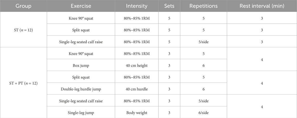Screen dimensions: 297x118
Task: Click the 40 cm hurdle intensity cell
Action: pyautogui.click(x=137, y=89)
